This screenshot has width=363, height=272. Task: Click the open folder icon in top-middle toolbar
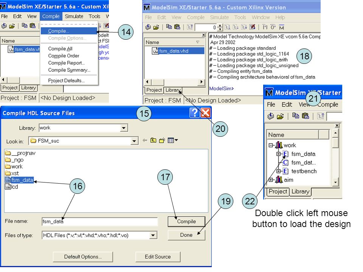coord(156,27)
